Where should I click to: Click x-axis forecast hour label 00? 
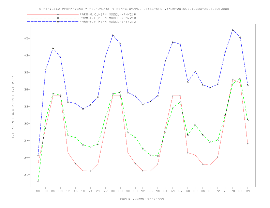(x=38, y=191)
